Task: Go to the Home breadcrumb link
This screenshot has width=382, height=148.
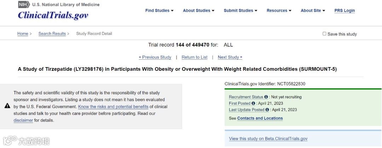Action: (x=23, y=34)
